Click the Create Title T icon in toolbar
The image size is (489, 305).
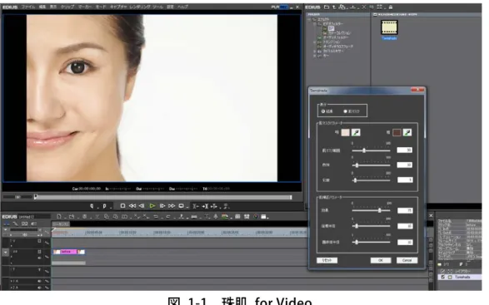coord(207,216)
